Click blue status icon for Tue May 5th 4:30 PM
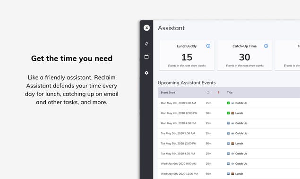The image size is (300, 179). coord(228,154)
